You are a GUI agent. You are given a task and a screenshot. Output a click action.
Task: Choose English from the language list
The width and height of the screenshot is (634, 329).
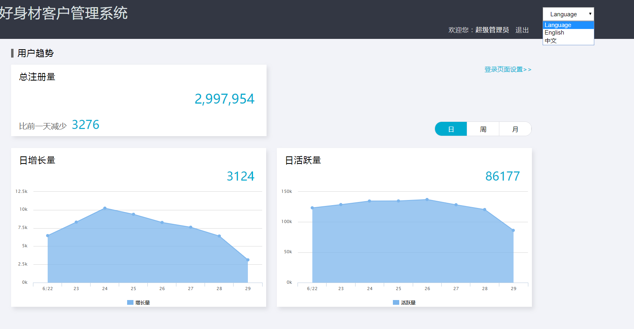(554, 33)
